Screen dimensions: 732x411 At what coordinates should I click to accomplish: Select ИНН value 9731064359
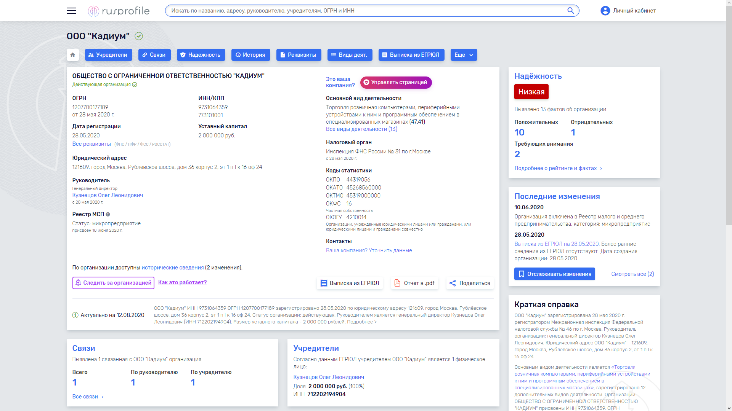point(213,107)
